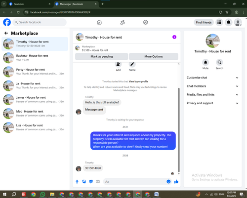Switch to the Facebook browser tab
Image resolution: width=247 pixels, height=198 pixels.
pyautogui.click(x=30, y=4)
